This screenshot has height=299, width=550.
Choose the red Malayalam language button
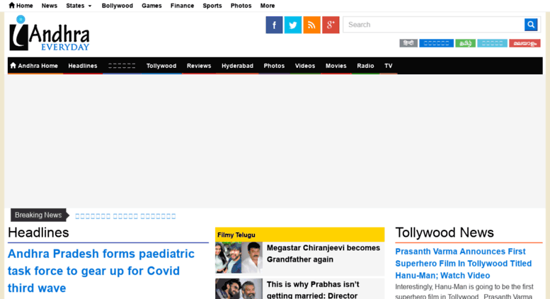coord(524,43)
